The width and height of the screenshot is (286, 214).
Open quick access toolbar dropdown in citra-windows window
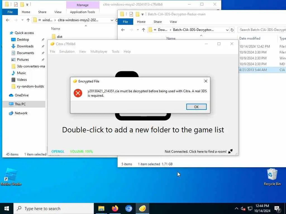tap(27, 4)
